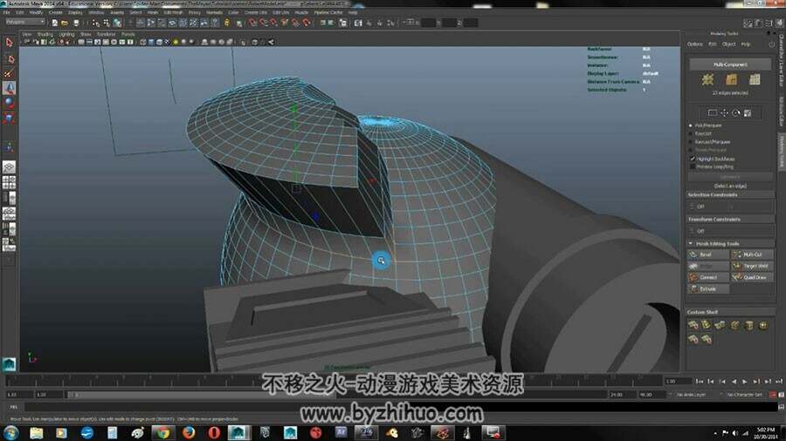Open the Edit Mesh menu
Image resolution: width=786 pixels, height=441 pixels.
(x=174, y=12)
